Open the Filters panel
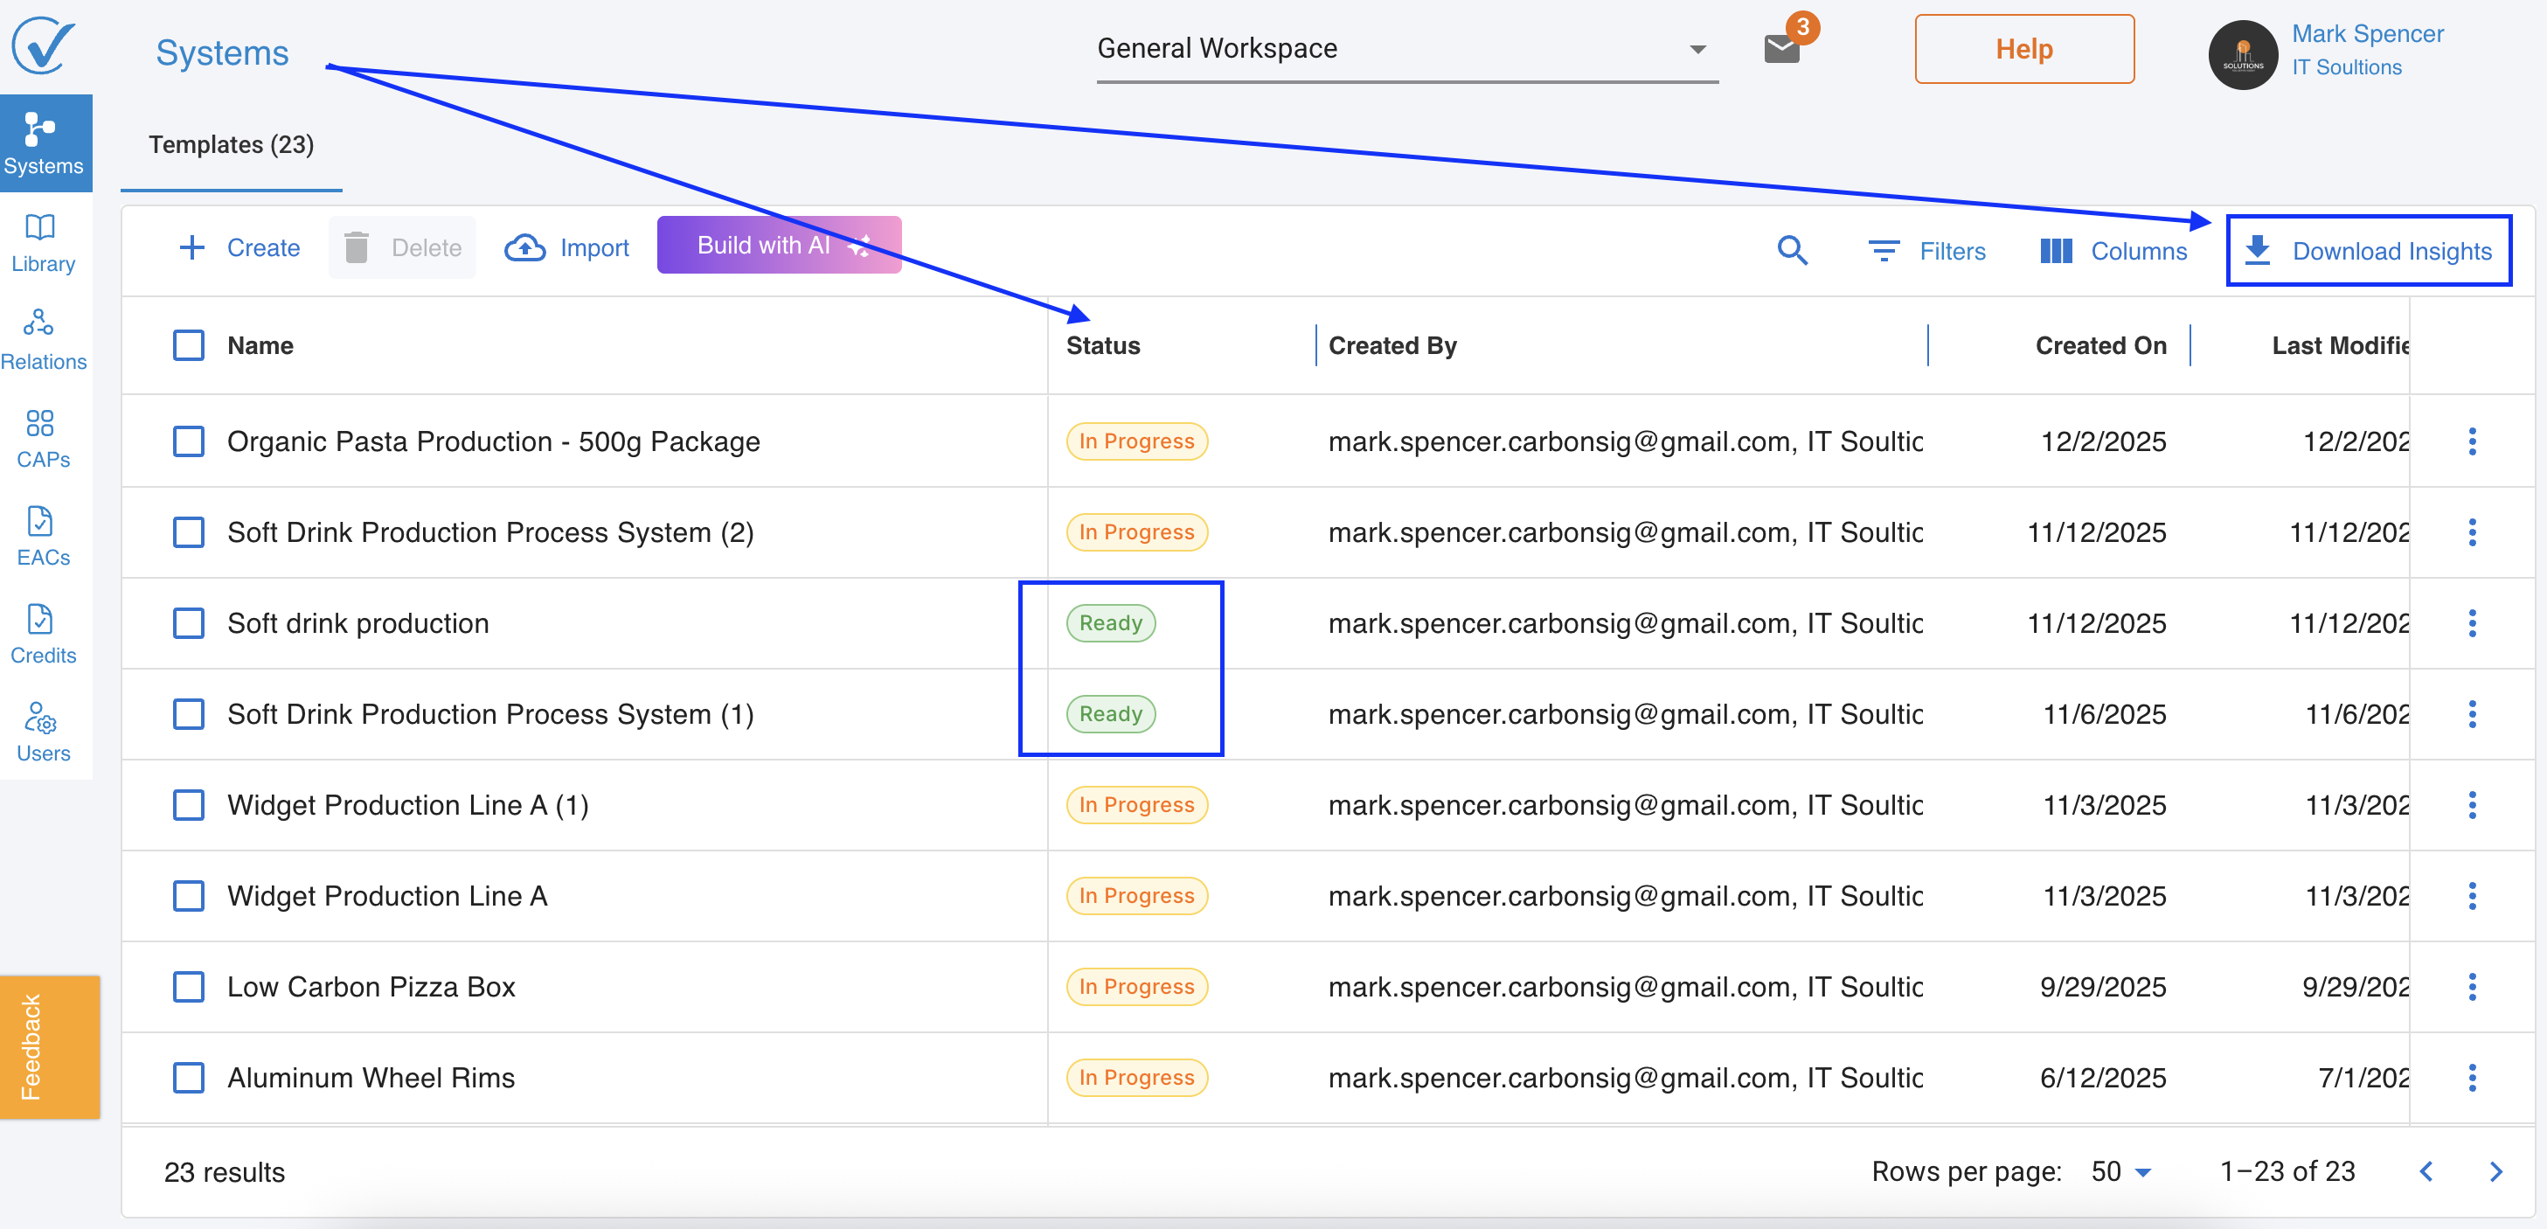The width and height of the screenshot is (2547, 1229). (1926, 251)
